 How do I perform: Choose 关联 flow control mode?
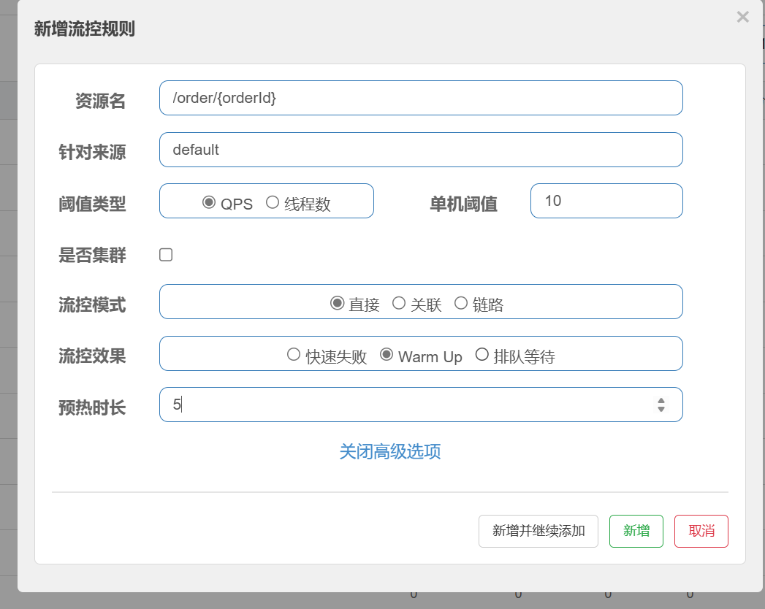pyautogui.click(x=399, y=303)
